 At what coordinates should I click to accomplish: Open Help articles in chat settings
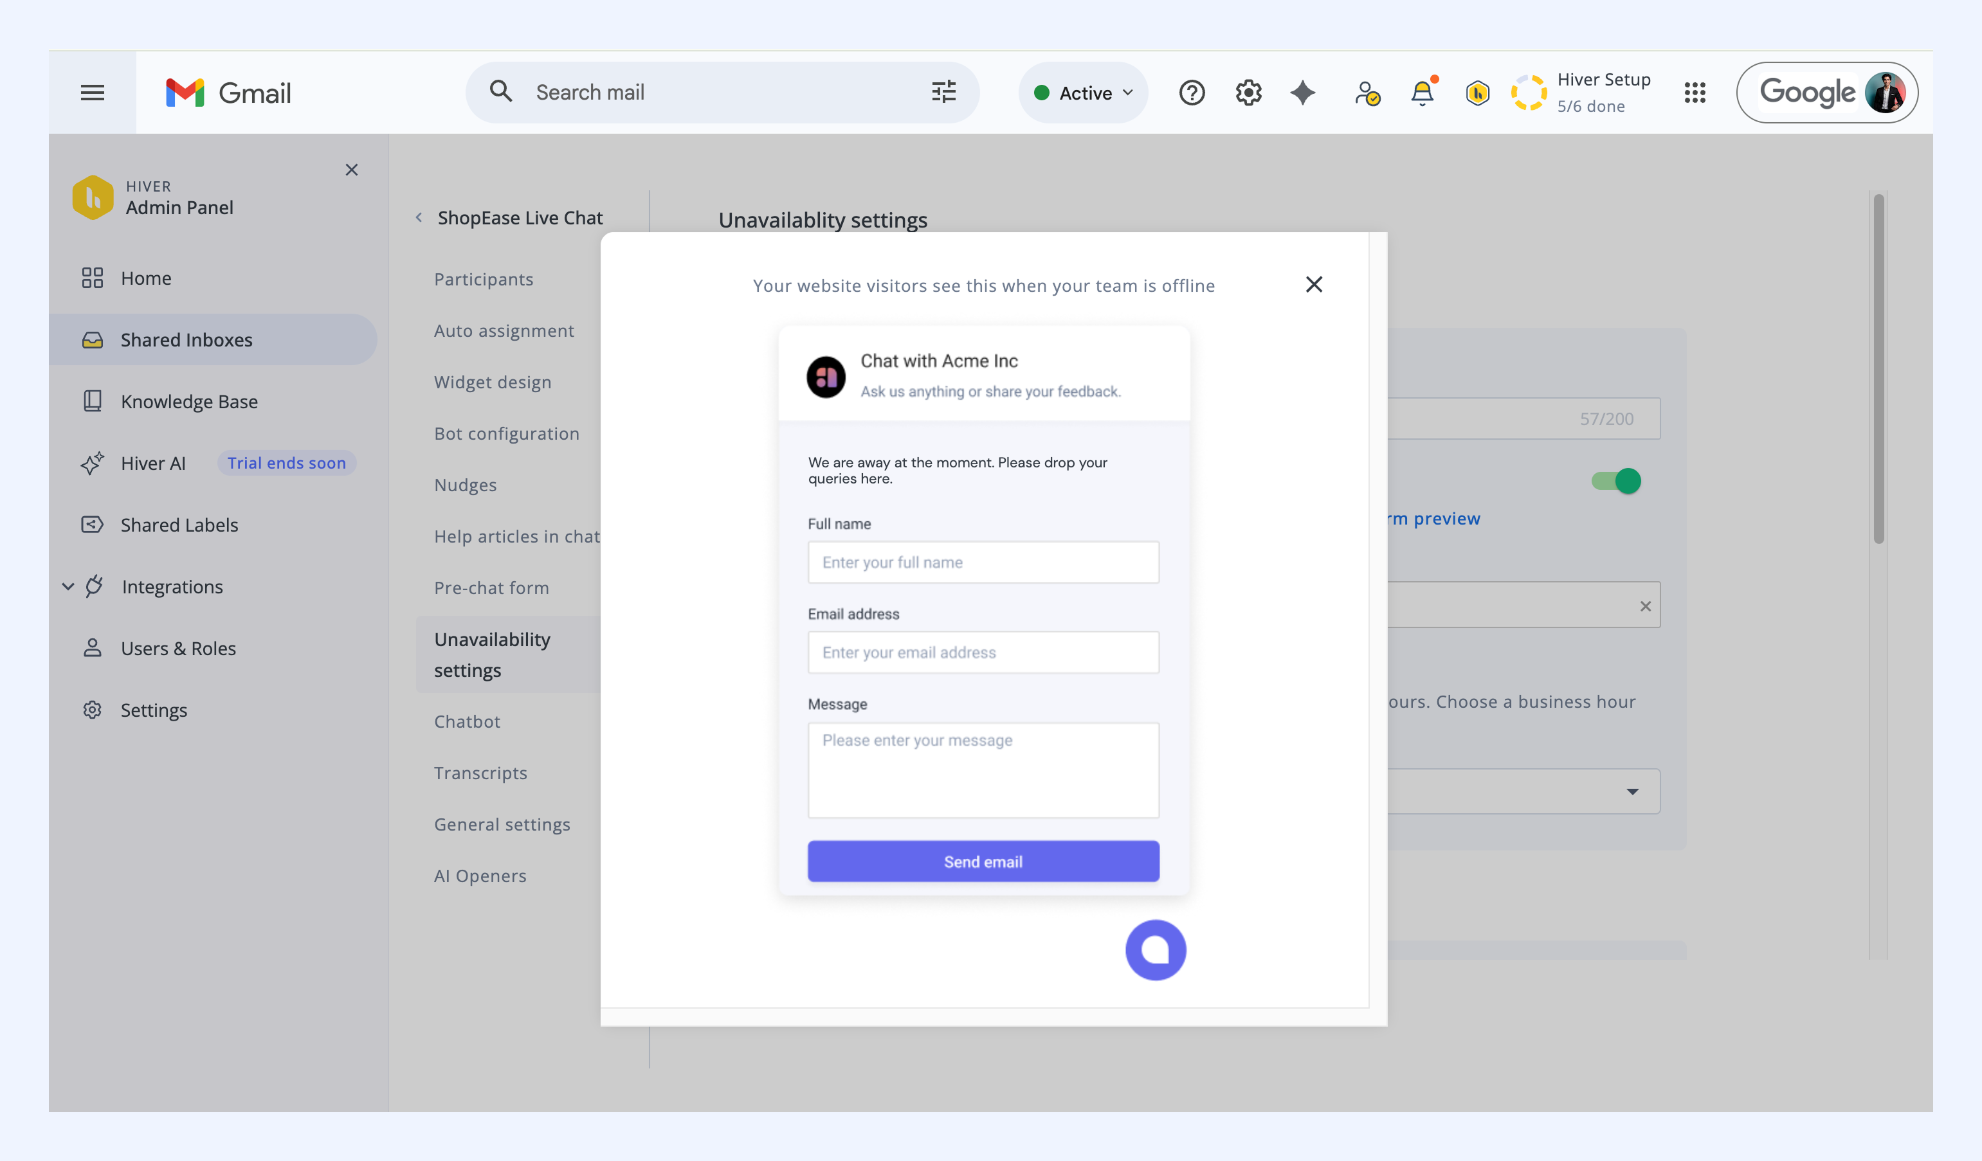point(517,536)
